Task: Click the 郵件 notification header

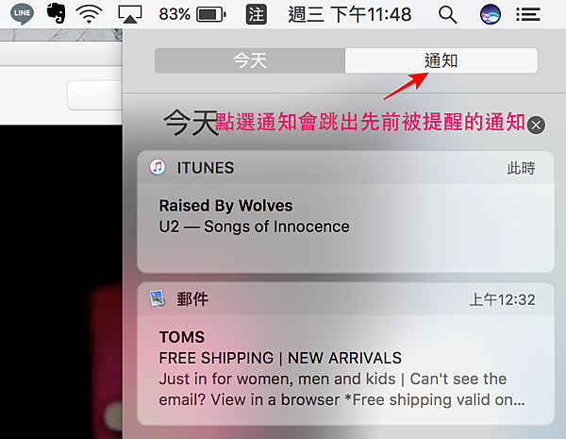Action: coord(345,299)
